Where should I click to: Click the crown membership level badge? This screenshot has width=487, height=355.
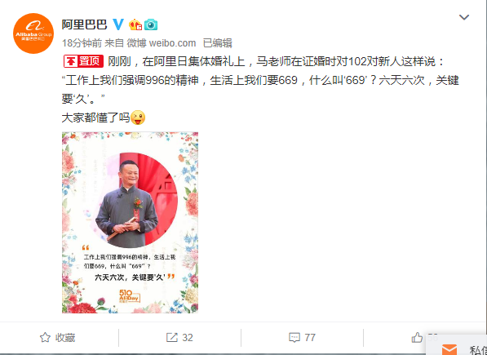point(135,24)
